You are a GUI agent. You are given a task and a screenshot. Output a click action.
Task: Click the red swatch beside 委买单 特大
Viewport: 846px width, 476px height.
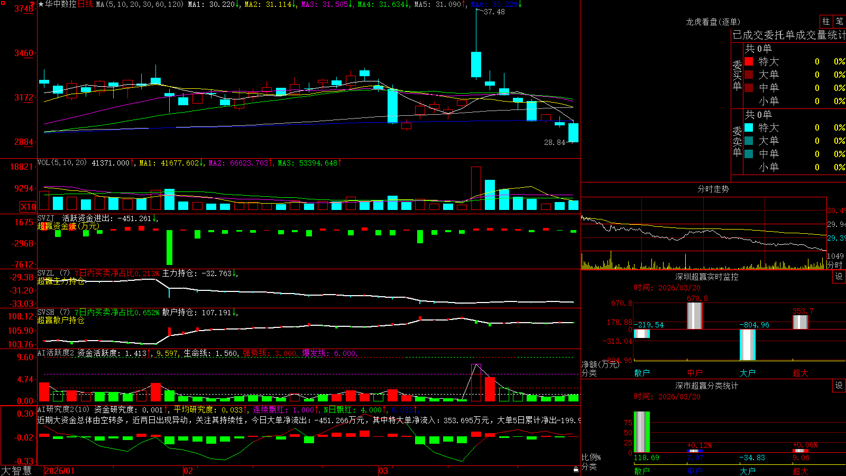(749, 61)
